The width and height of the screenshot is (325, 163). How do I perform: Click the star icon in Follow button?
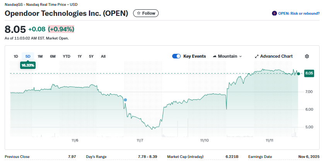(138, 13)
